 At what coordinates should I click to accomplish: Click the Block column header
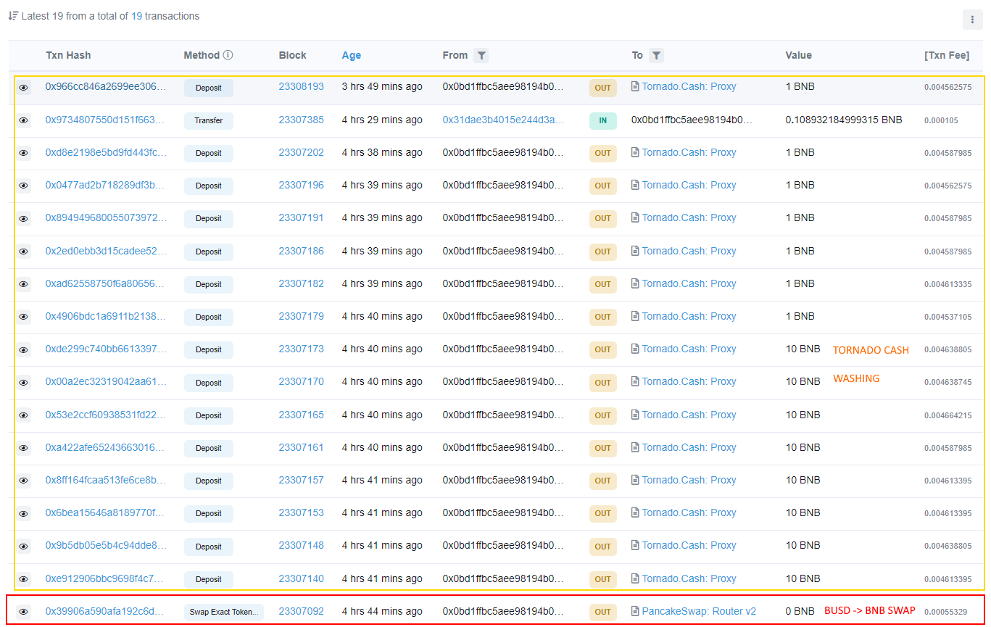tap(293, 55)
